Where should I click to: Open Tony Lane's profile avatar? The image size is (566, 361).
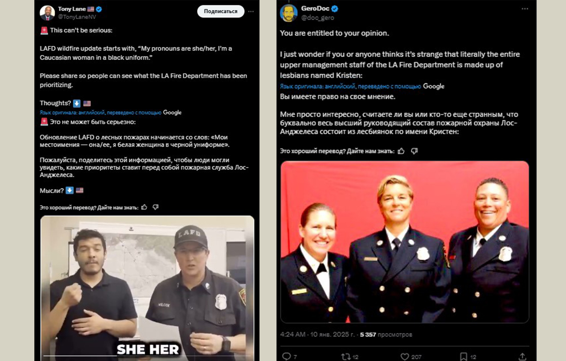[47, 13]
